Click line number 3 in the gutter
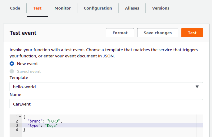The height and width of the screenshot is (137, 212). (x=17, y=125)
